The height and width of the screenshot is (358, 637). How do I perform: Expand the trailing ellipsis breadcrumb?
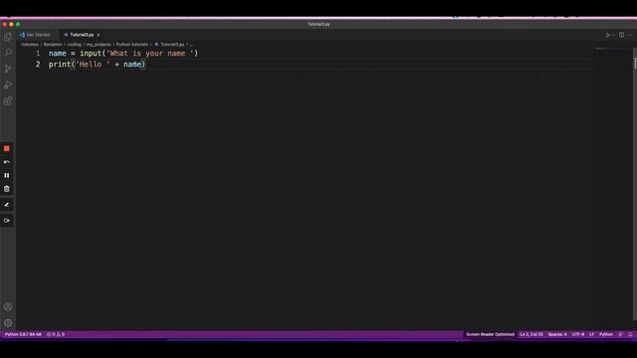pos(191,44)
